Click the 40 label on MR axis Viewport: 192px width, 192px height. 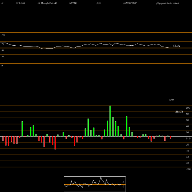click(x=187, y=126)
